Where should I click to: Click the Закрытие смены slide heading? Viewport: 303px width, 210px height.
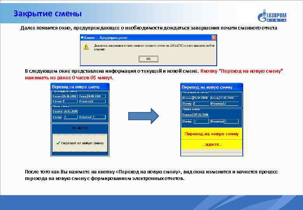pyautogui.click(x=47, y=14)
